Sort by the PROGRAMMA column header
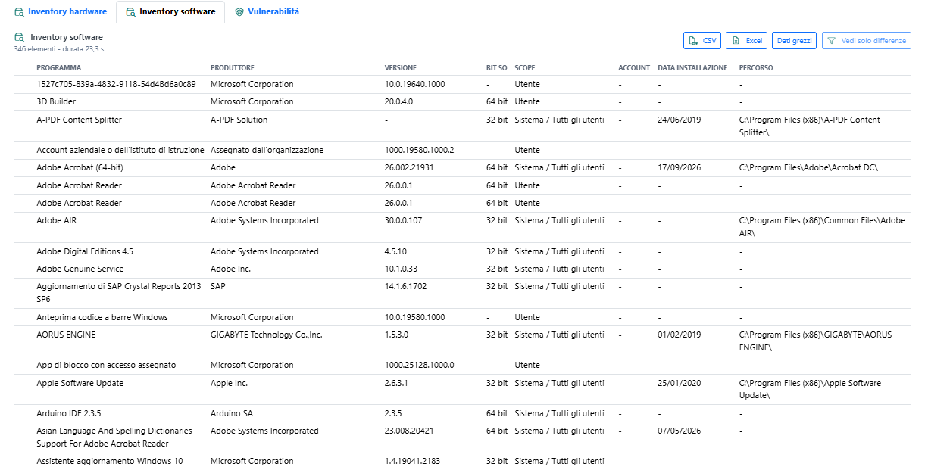The width and height of the screenshot is (928, 470). coord(58,68)
